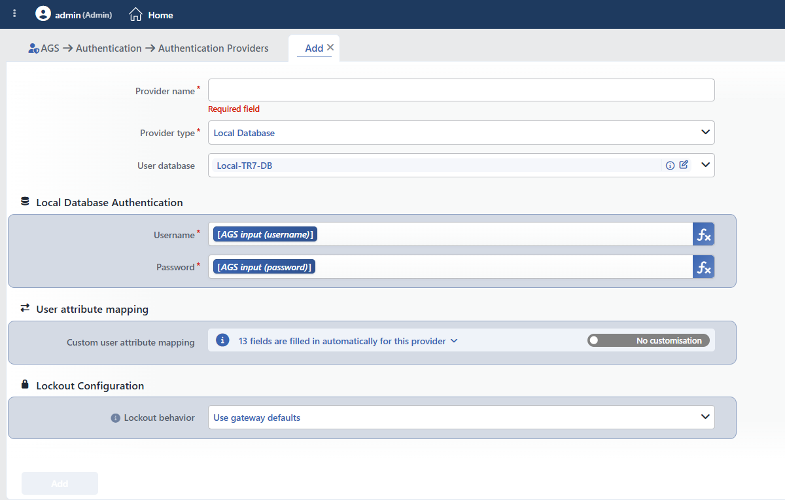Open function editor for Password field
The image size is (785, 500).
pyautogui.click(x=703, y=266)
